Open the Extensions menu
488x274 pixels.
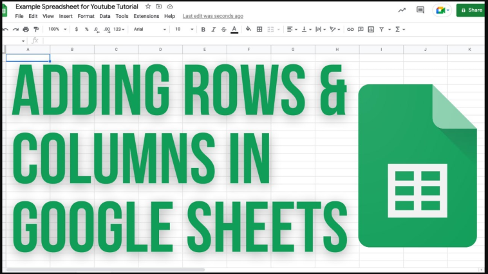[x=146, y=16]
